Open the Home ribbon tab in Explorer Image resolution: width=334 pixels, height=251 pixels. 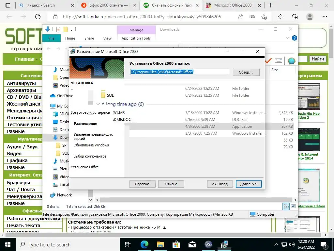pos(70,38)
